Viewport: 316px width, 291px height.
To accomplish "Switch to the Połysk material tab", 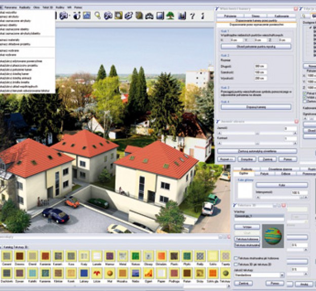I will click(264, 174).
